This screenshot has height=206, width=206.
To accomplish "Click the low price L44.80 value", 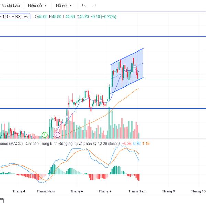I will point(69,17).
